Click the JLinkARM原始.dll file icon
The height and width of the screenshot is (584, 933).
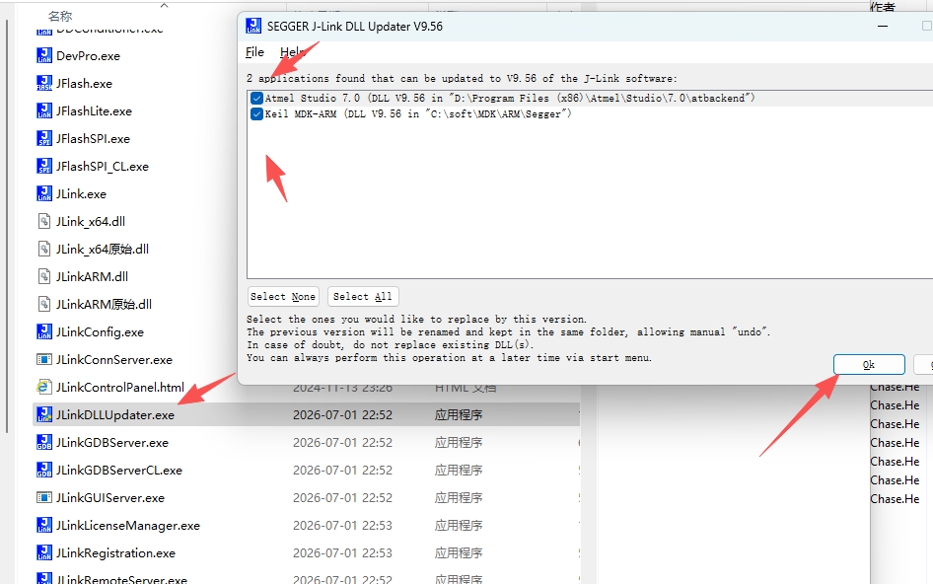tap(44, 304)
